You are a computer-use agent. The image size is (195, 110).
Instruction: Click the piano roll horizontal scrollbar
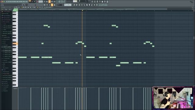[93, 9]
